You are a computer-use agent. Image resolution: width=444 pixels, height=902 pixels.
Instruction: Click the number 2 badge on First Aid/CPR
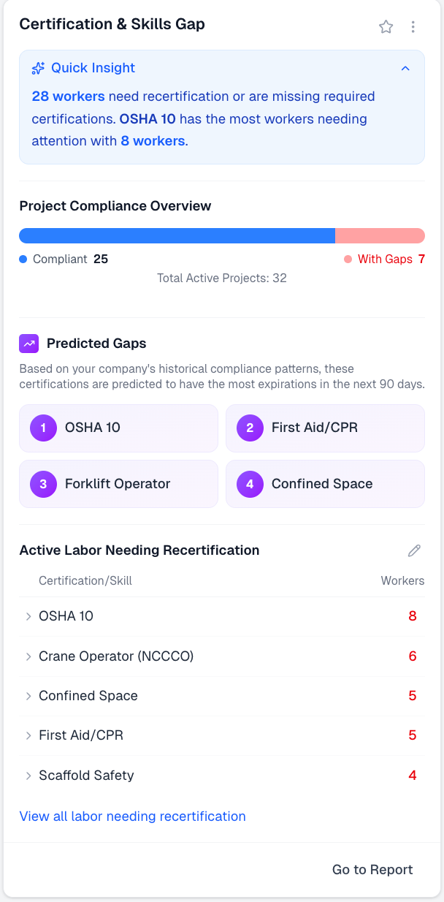point(250,428)
